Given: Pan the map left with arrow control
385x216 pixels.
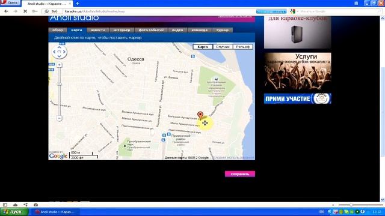Looking at the screenshot, I should coord(55,52).
